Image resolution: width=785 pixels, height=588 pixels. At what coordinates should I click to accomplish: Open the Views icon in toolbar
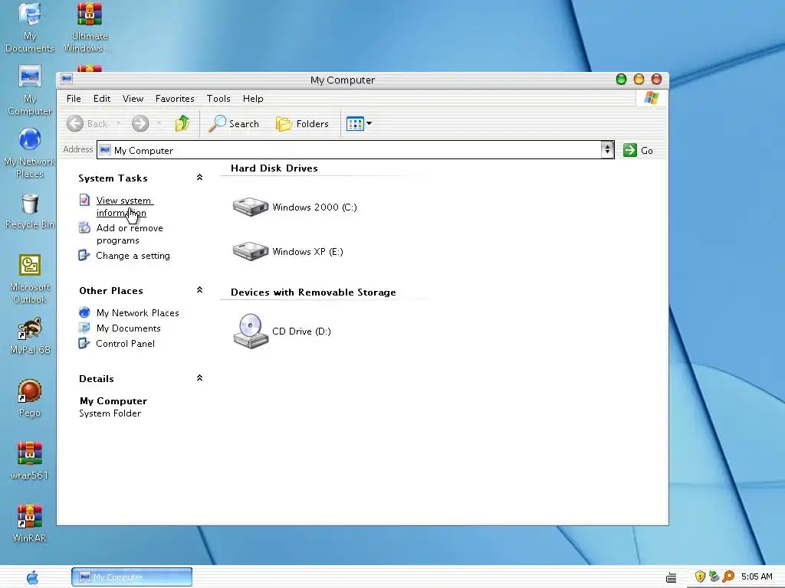(355, 123)
